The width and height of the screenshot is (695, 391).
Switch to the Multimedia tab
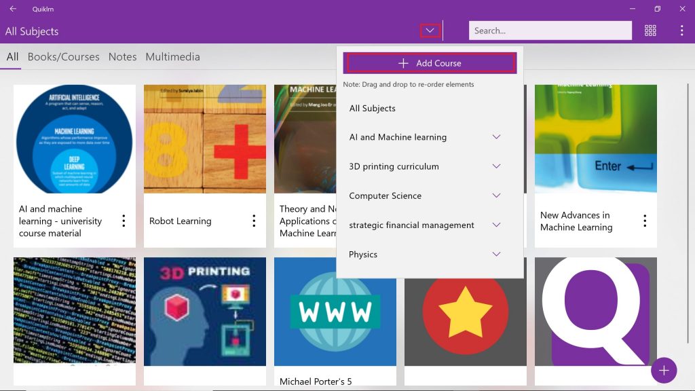pos(172,57)
